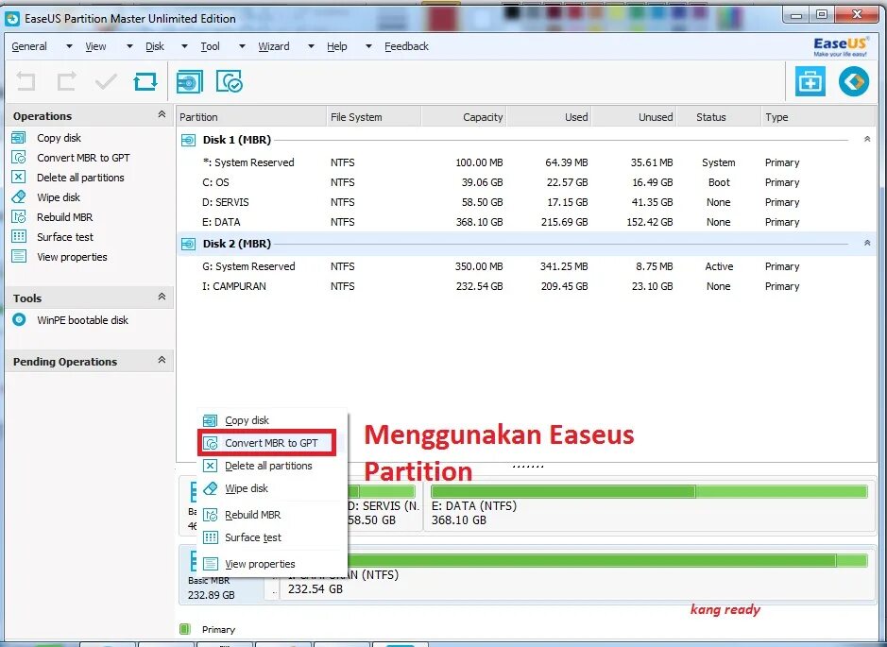
Task: Open the backup tool icon at top right
Action: click(810, 81)
